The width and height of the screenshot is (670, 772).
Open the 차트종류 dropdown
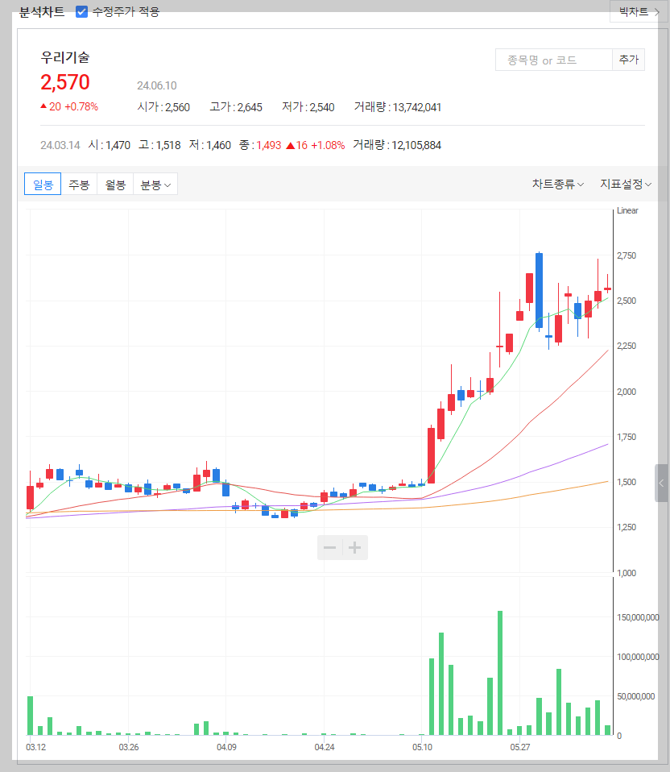coord(558,185)
